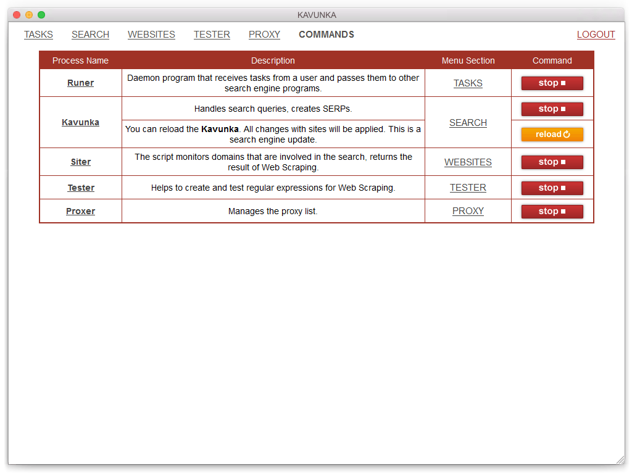This screenshot has height=474, width=632.
Task: Go to WEBSITES in top navigation
Action: pyautogui.click(x=151, y=35)
